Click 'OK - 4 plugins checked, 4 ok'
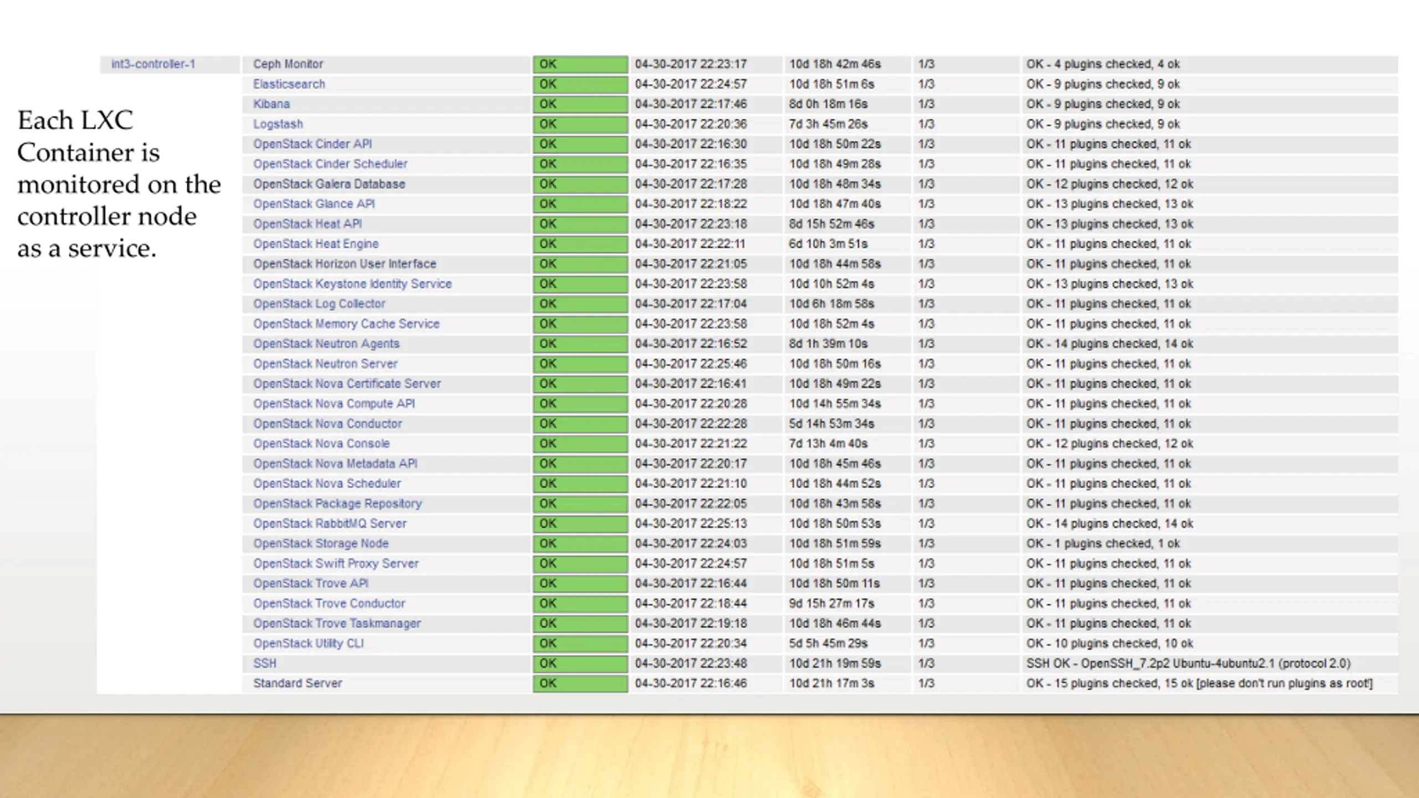 1102,64
